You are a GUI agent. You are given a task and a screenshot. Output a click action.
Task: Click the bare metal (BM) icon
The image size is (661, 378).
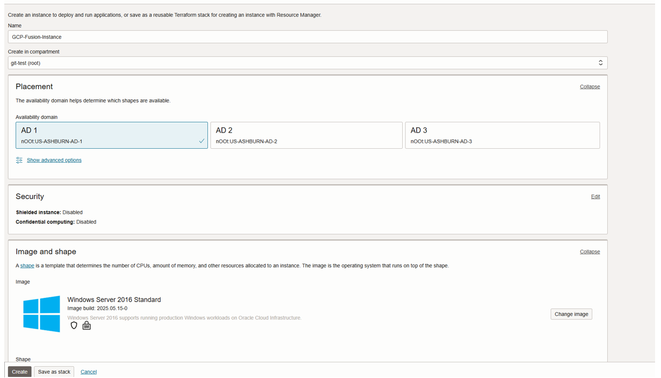coord(86,325)
